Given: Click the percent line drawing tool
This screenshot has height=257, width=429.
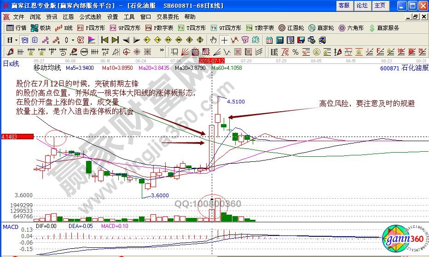Looking at the screenshot, I should coord(295,51).
